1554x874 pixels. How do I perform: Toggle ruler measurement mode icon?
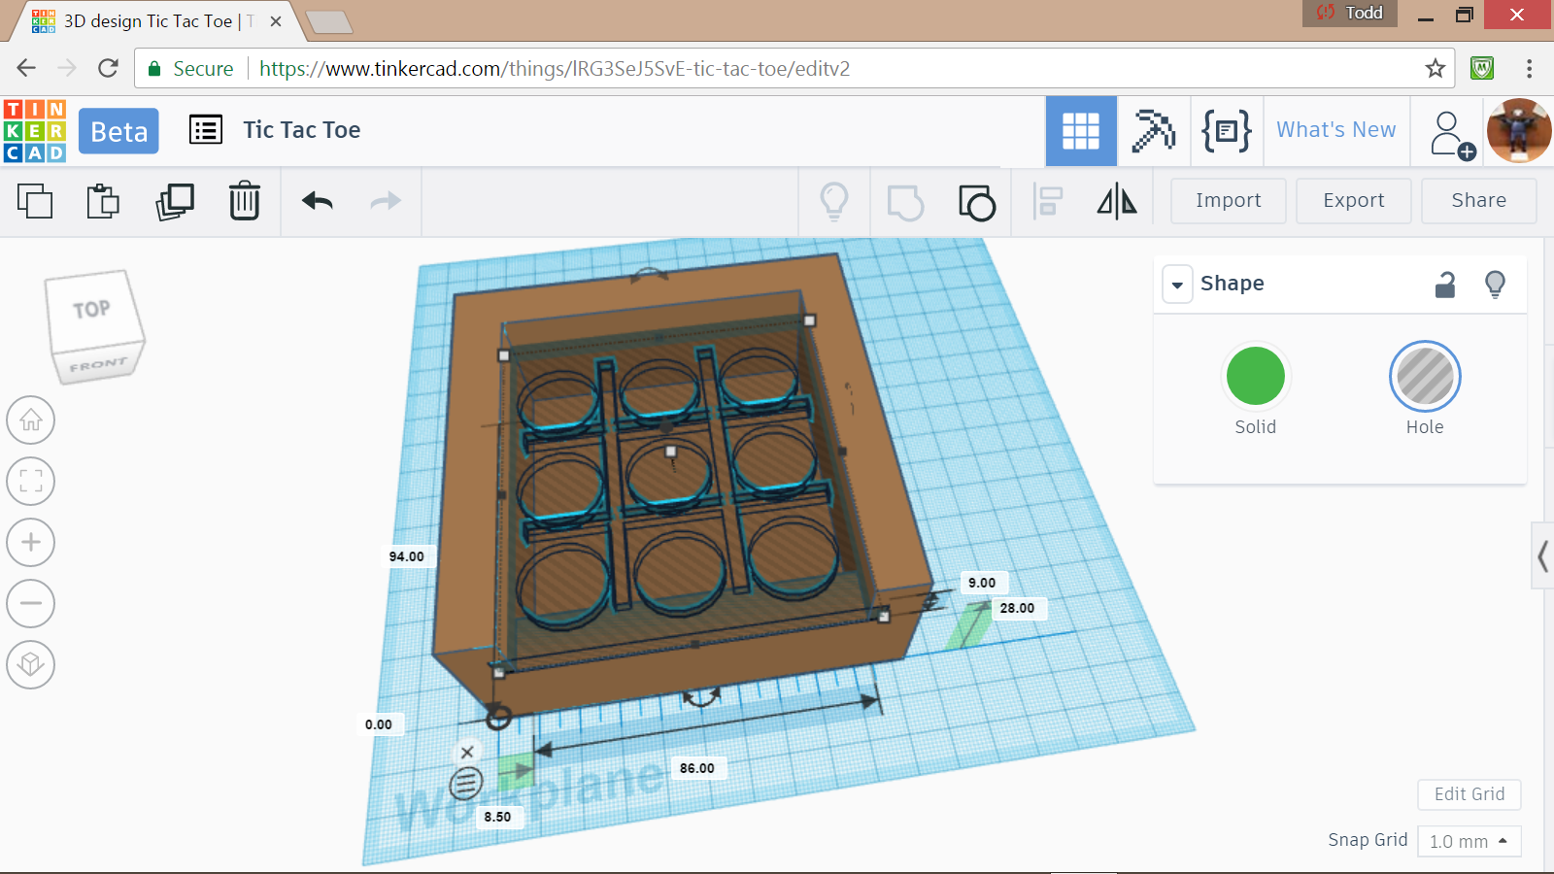click(466, 783)
